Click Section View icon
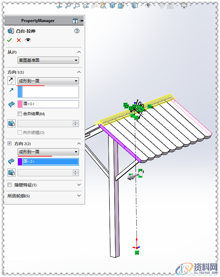The height and width of the screenshot is (277, 220). click(x=95, y=6)
